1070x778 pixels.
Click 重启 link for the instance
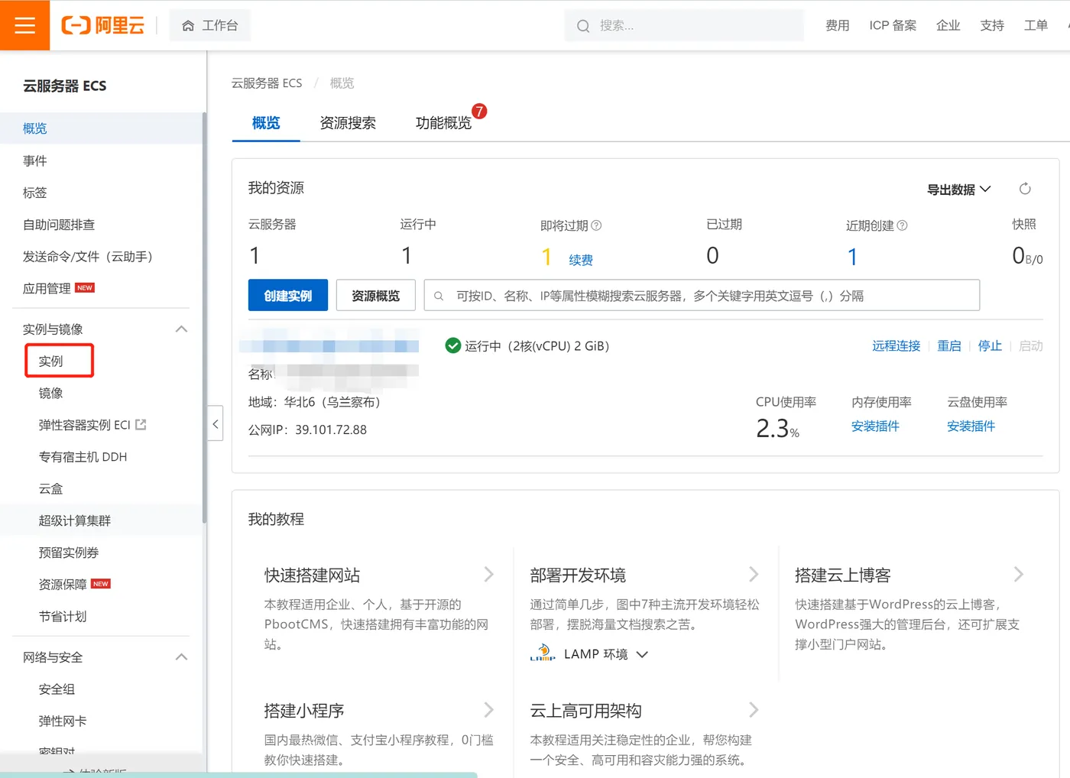[x=949, y=345]
